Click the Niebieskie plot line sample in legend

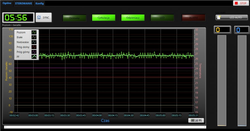point(34,42)
